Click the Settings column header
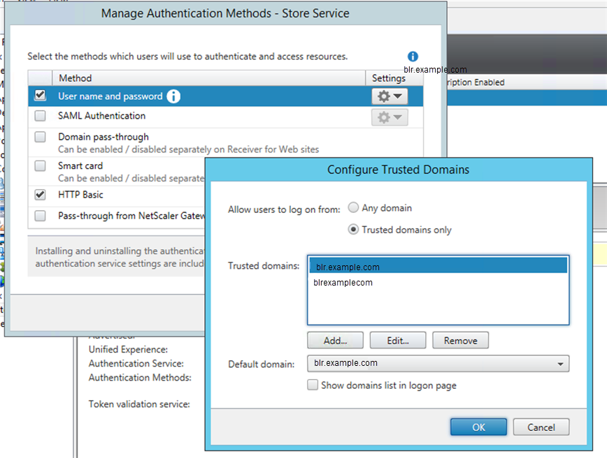The width and height of the screenshot is (607, 458). [x=394, y=78]
